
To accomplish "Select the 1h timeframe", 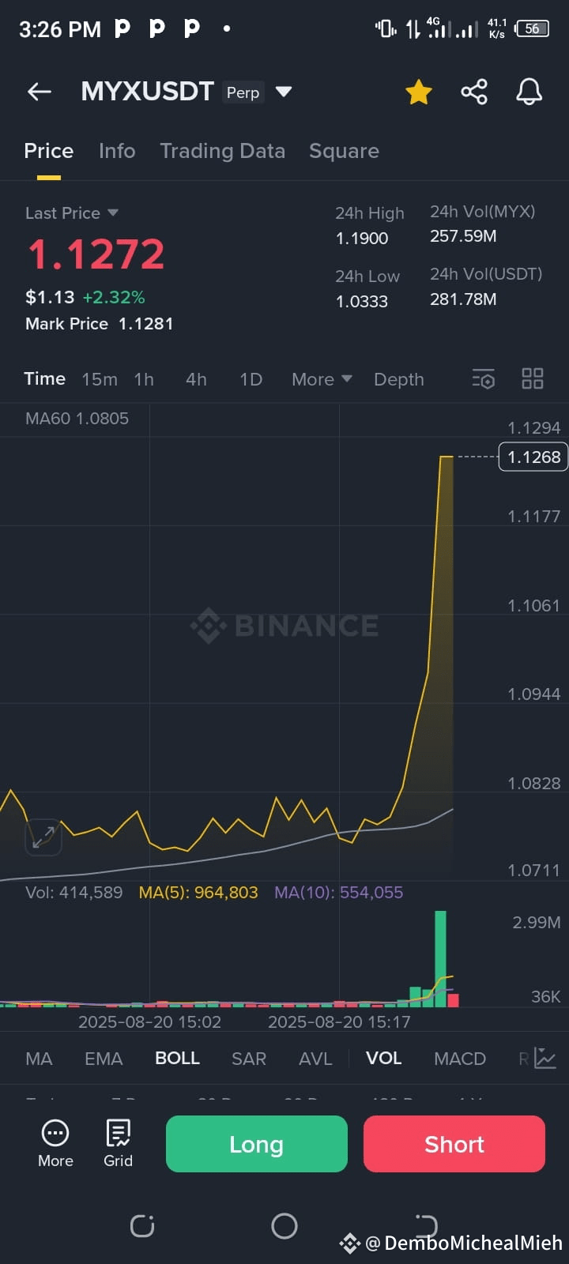I will pos(144,379).
